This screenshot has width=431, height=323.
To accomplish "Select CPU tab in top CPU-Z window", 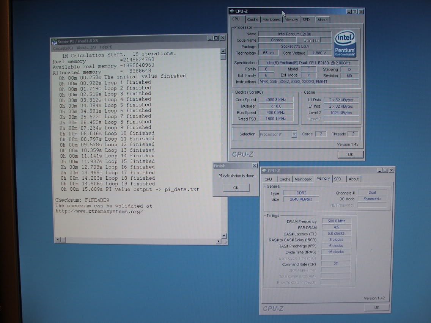I will click(236, 19).
